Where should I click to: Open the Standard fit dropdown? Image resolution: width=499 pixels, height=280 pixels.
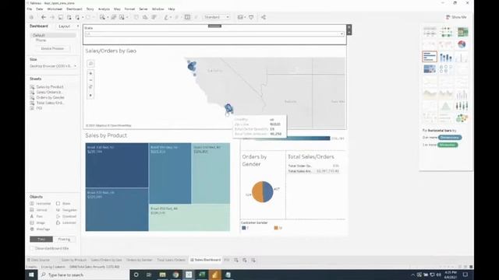point(217,17)
